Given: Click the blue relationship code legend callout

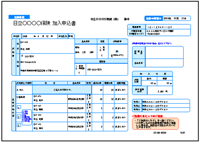Looking at the screenshot, I should 26,117.
